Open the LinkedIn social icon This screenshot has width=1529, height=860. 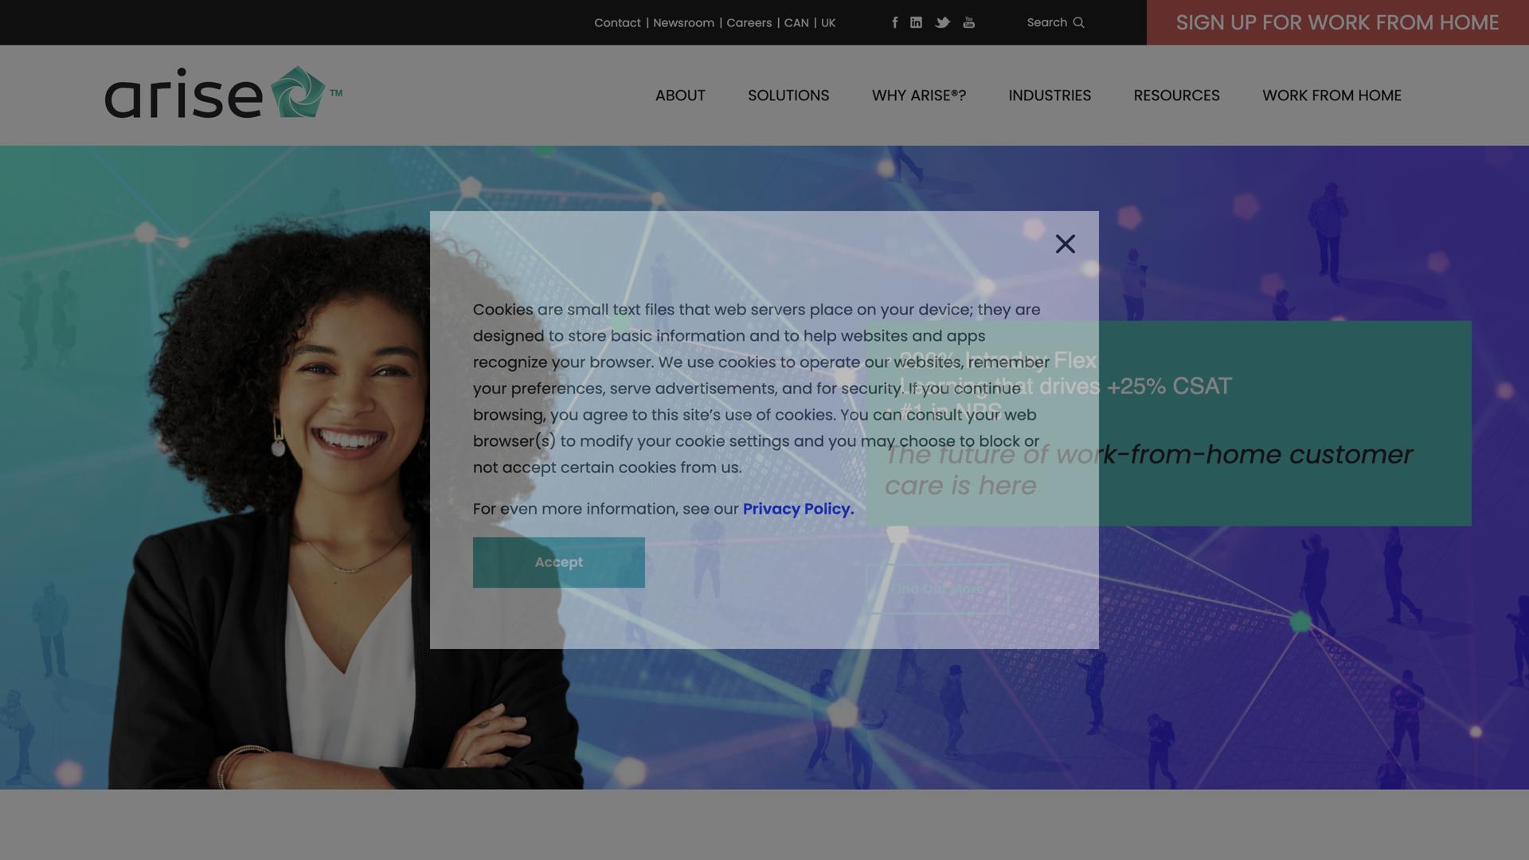click(916, 22)
